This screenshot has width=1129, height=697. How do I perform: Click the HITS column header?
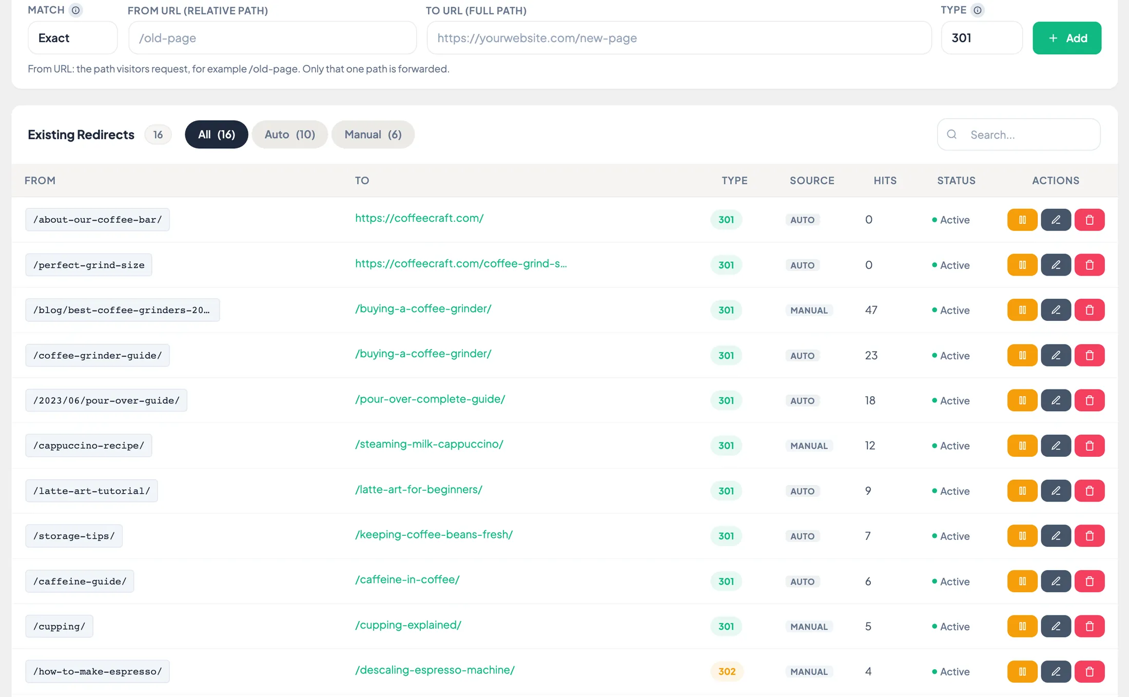pyautogui.click(x=885, y=181)
